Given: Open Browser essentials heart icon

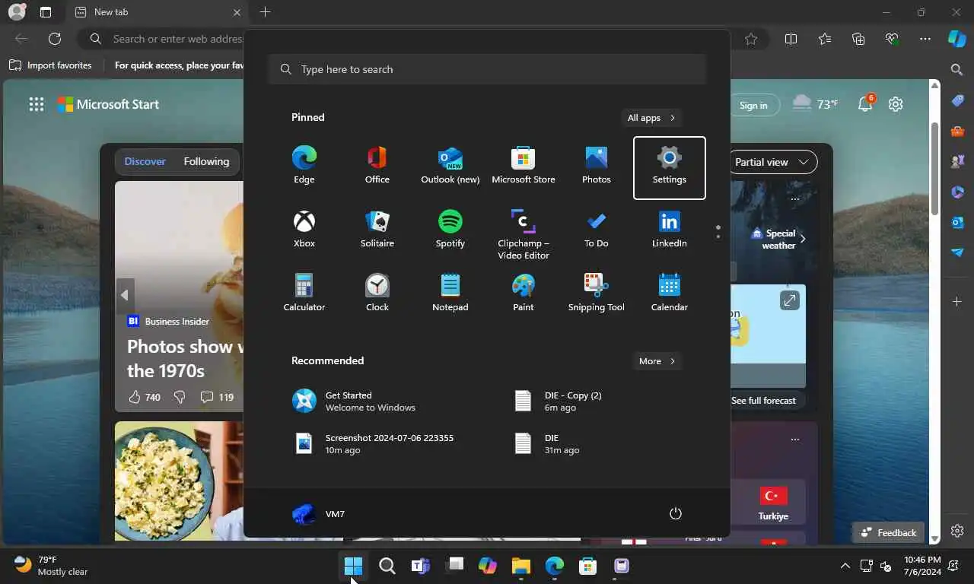Looking at the screenshot, I should (892, 39).
